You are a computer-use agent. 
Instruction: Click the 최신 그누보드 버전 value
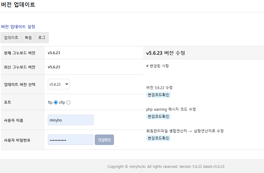coord(54,67)
